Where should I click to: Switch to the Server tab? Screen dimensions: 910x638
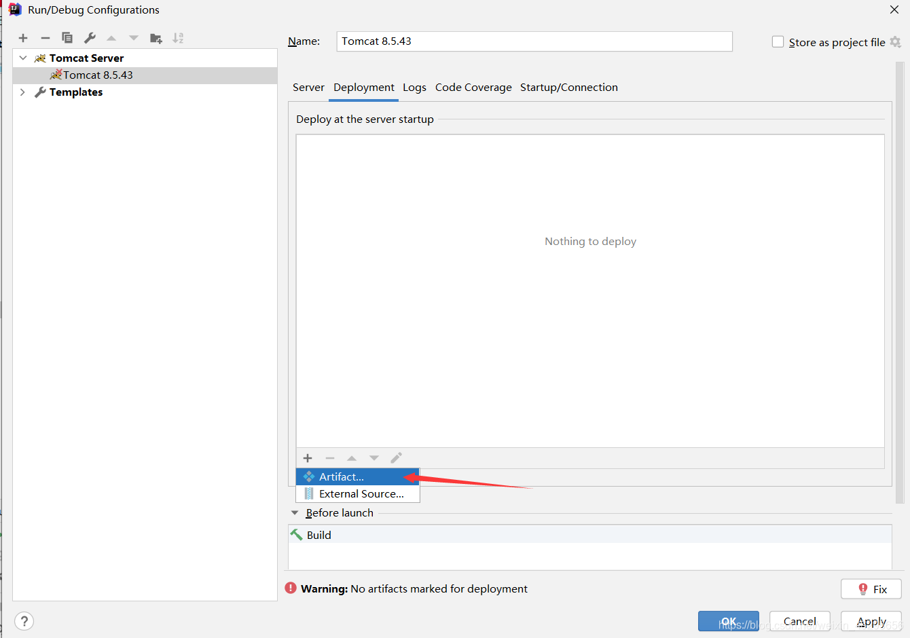[308, 88]
